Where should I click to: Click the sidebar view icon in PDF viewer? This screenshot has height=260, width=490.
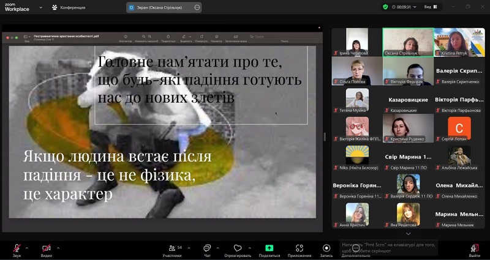click(x=26, y=37)
